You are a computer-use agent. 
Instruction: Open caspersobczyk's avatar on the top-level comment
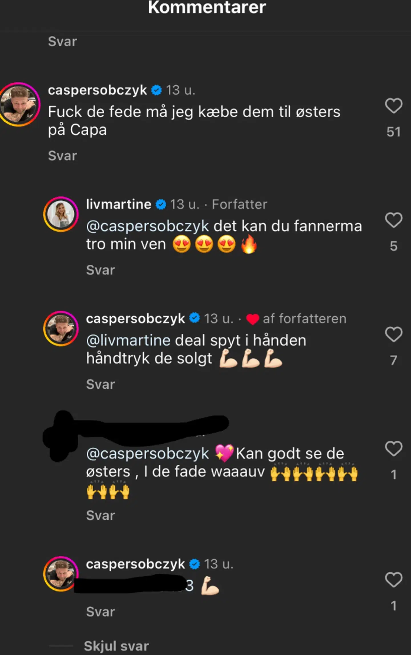[19, 105]
